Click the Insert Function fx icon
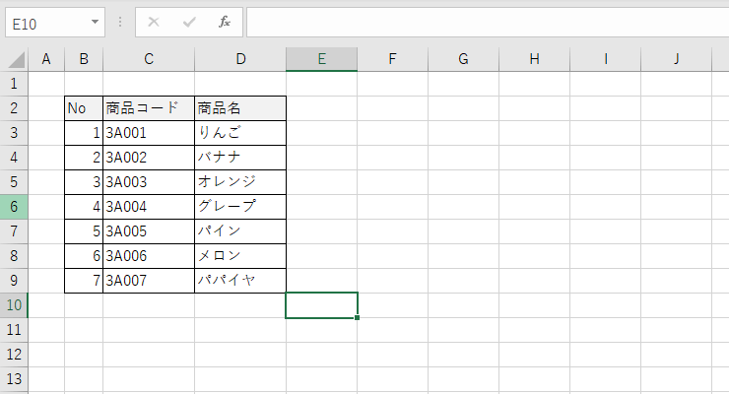Screen dimensions: 729x394 click(x=225, y=22)
